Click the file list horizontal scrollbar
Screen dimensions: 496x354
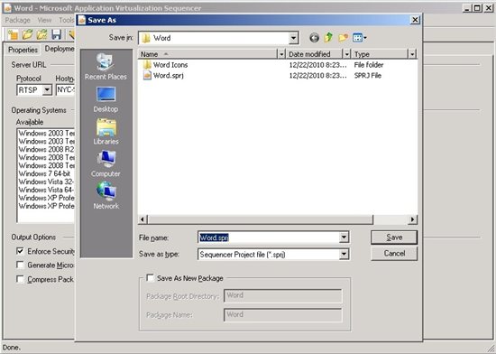coord(260,219)
